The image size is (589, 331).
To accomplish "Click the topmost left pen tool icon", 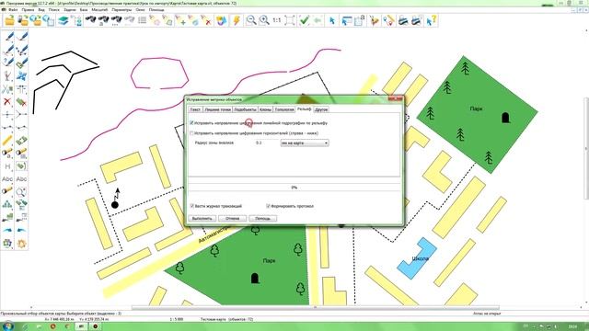I will (8, 37).
